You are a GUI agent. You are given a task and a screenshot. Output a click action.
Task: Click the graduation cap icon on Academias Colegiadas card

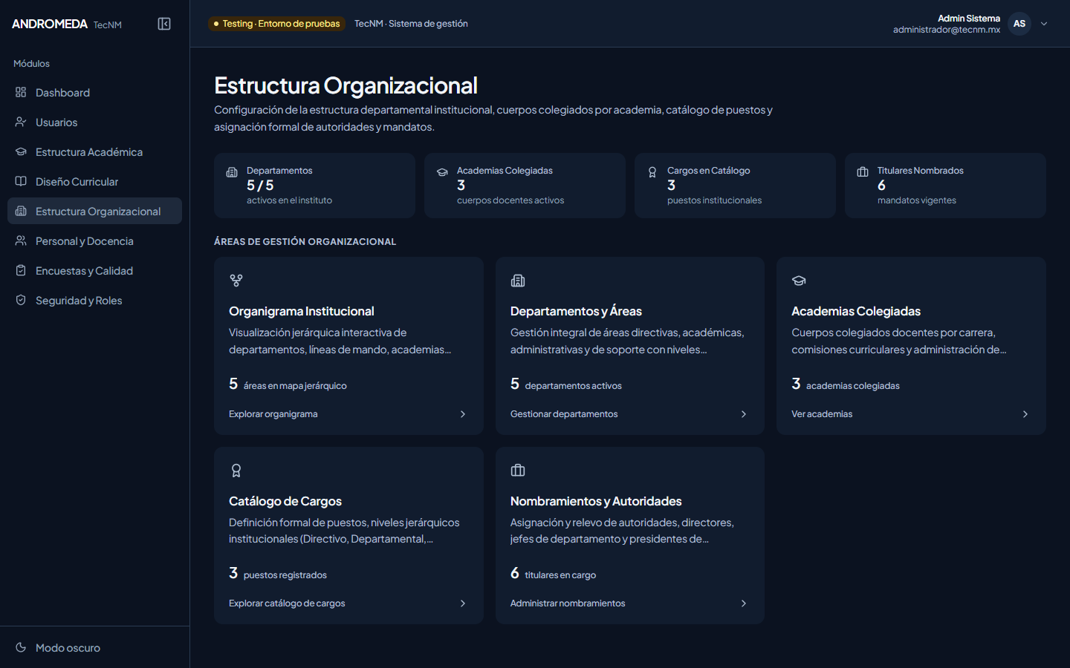[x=799, y=281]
